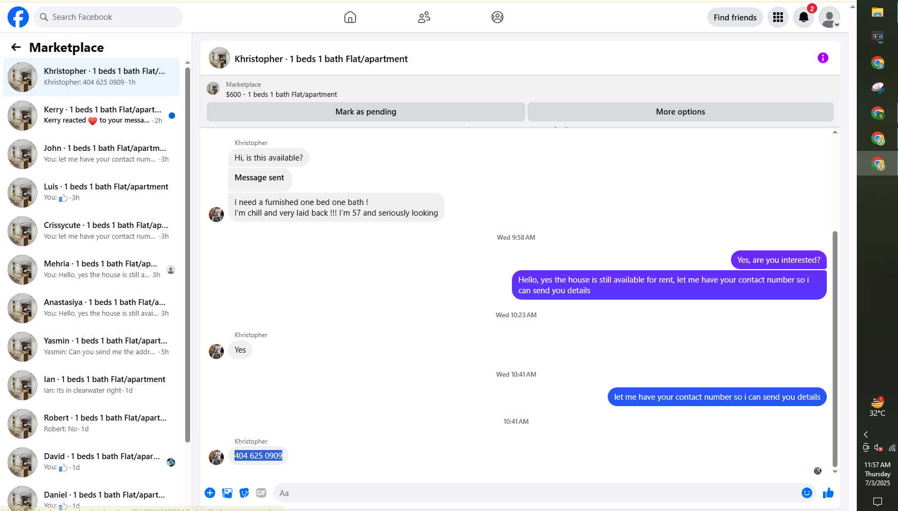This screenshot has height=511, width=898.
Task: Open More options button
Action: pos(681,112)
